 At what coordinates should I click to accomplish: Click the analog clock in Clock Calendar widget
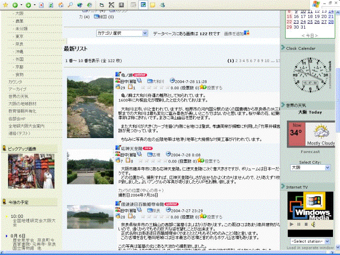pos(310,75)
